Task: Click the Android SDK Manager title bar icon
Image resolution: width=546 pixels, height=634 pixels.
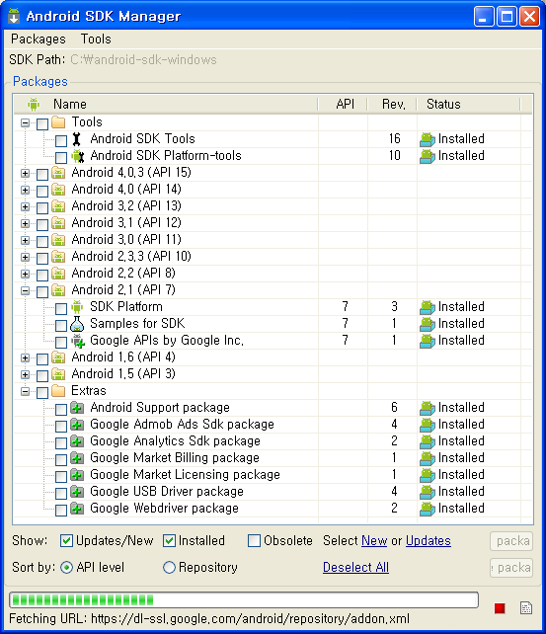Action: coord(14,16)
